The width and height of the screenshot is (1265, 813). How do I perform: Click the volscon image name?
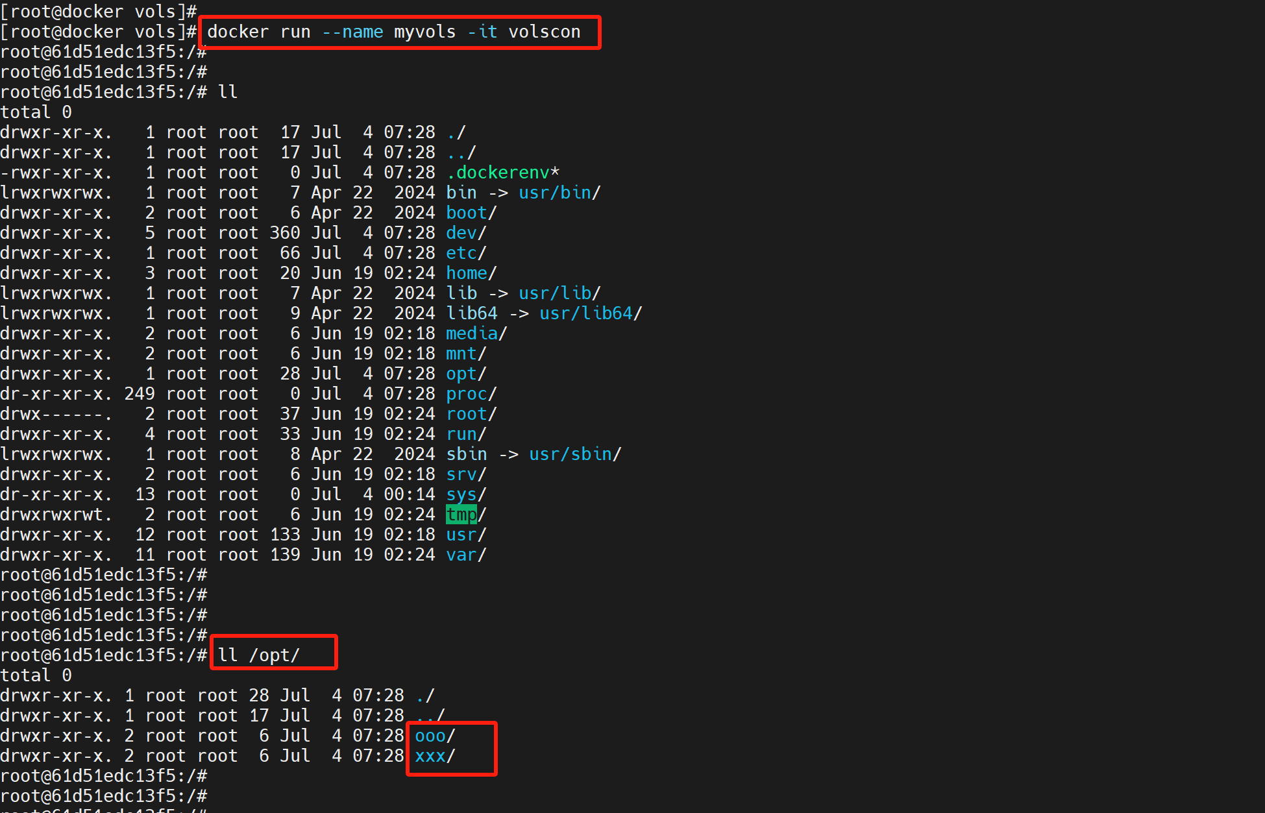click(x=544, y=32)
